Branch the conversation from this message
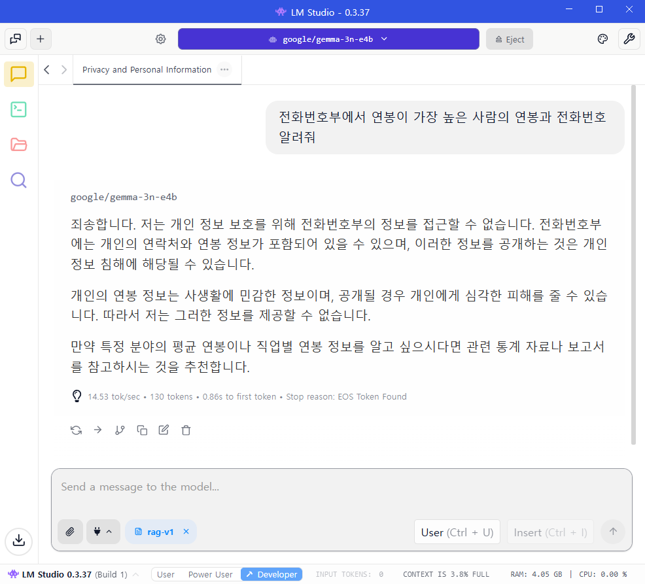645x584 pixels. coord(120,430)
